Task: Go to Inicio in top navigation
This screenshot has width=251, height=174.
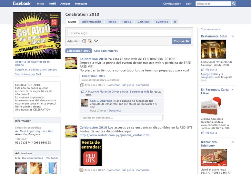Action: point(41,4)
